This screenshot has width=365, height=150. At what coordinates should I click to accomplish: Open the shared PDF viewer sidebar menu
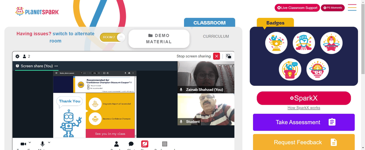tap(56, 73)
